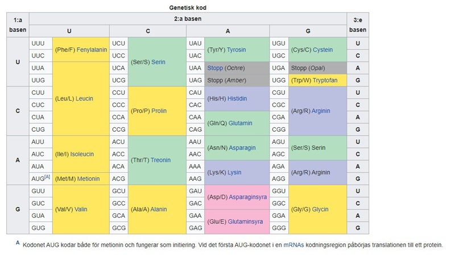The image size is (455, 258).
Task: Click the Glutaminsyra link
Action: [x=247, y=221]
